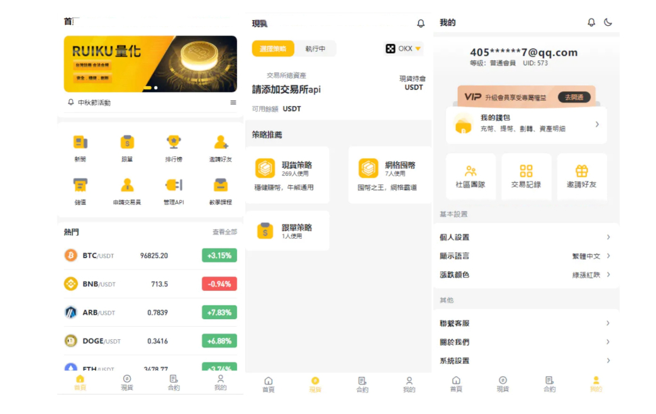Select 首頁 tab in 現貨 screen navbar
This screenshot has width=656, height=414.
point(269,384)
